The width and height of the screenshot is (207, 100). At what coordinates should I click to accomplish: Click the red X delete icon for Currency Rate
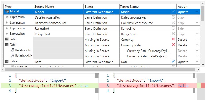pyautogui.click(x=173, y=45)
